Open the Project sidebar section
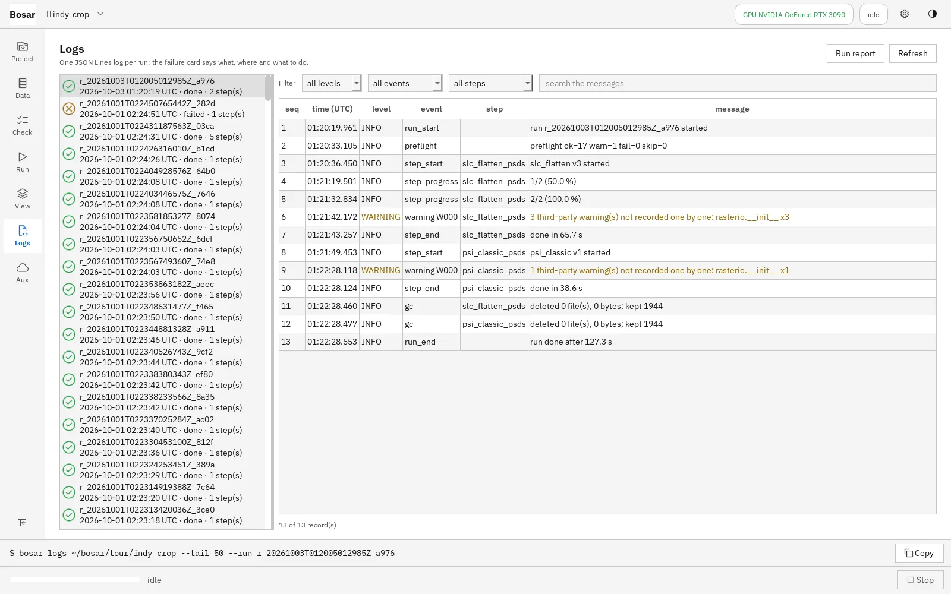 23,52
